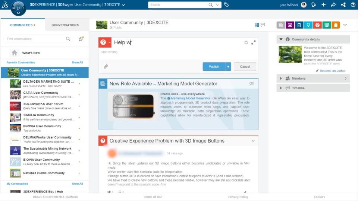Open content type dropdown beside question icon
358x201 pixels.
[x=110, y=42]
